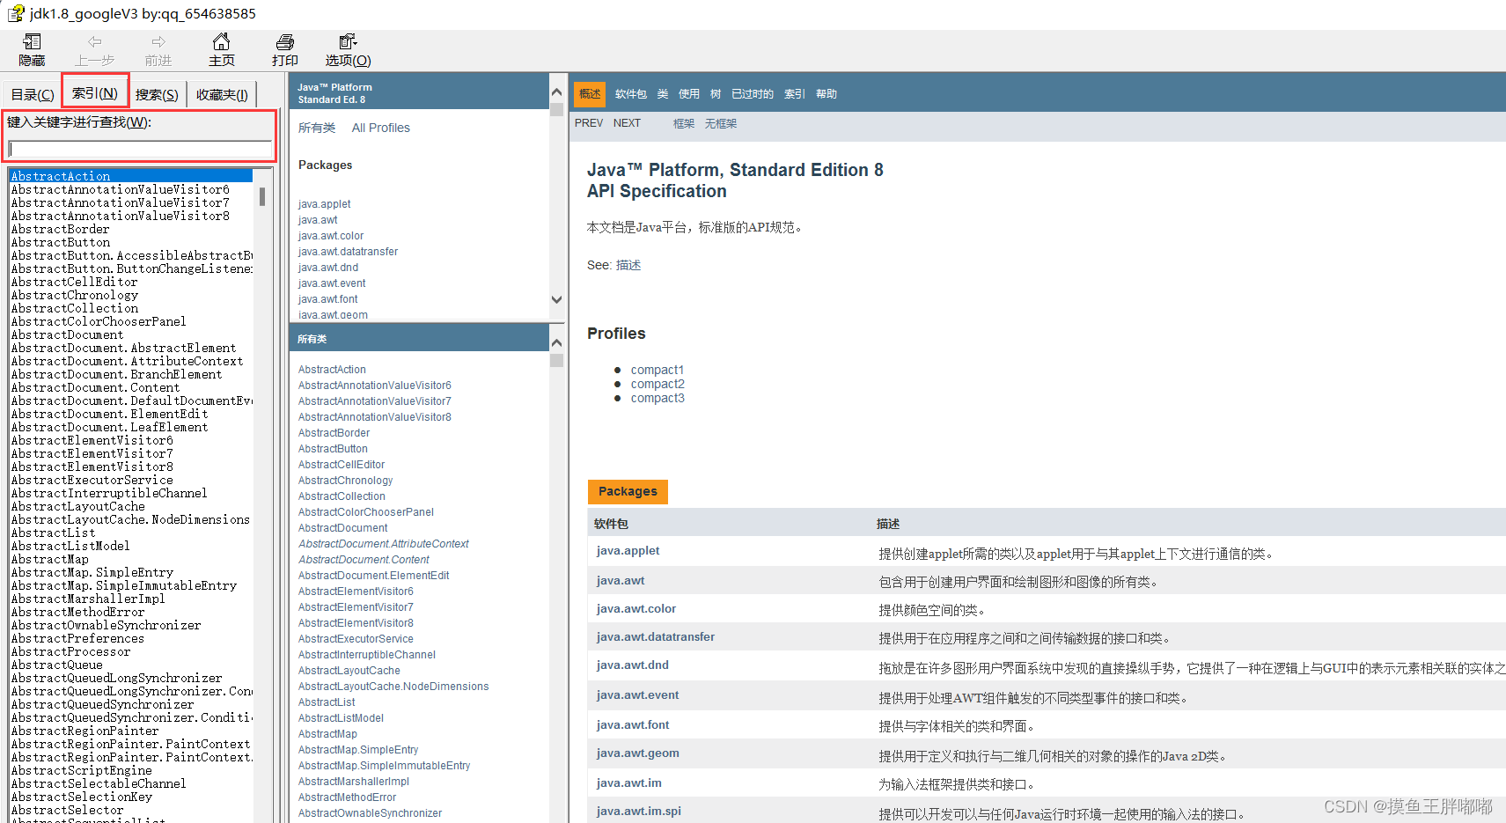Open the compact3 profile link

[657, 398]
